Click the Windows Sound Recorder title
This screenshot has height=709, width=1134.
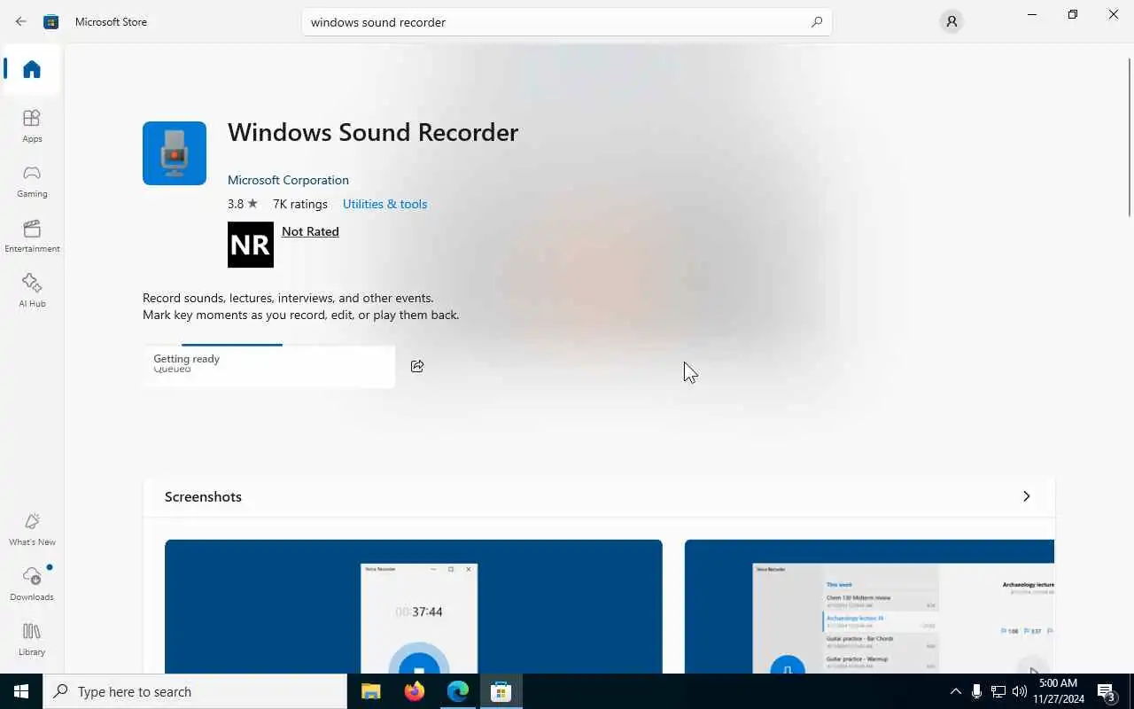coord(373,132)
